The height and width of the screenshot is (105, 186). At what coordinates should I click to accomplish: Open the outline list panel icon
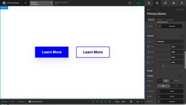point(149,3)
